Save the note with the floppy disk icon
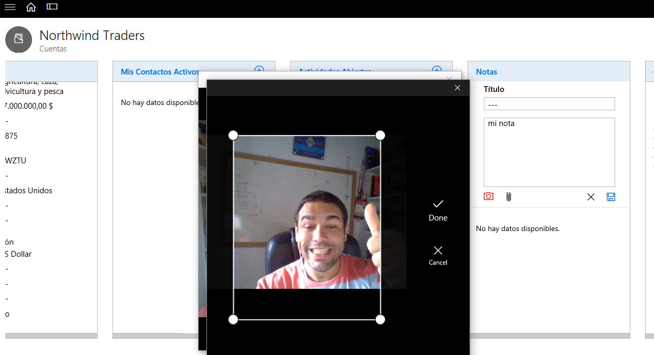654x355 pixels. [x=610, y=197]
